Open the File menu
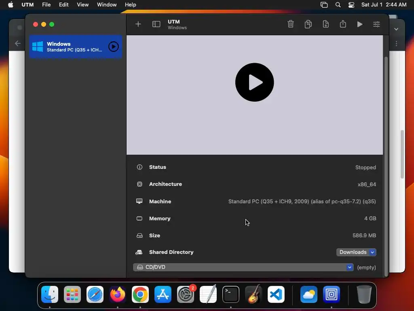This screenshot has height=311, width=414. click(x=46, y=5)
